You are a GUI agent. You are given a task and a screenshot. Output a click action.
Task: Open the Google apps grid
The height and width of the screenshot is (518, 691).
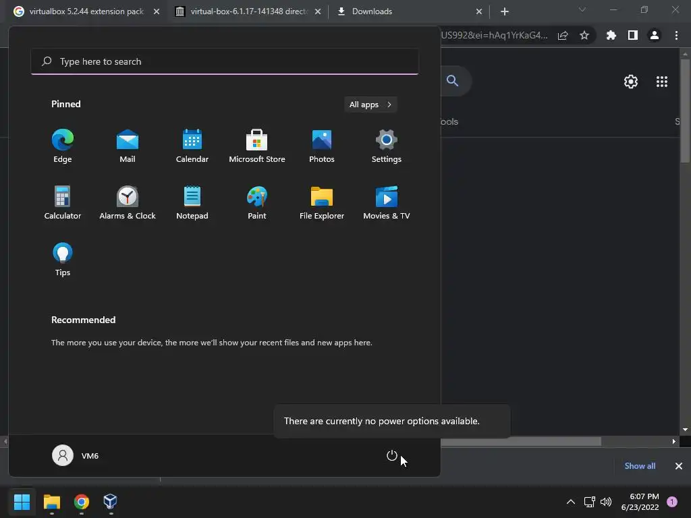pos(662,82)
